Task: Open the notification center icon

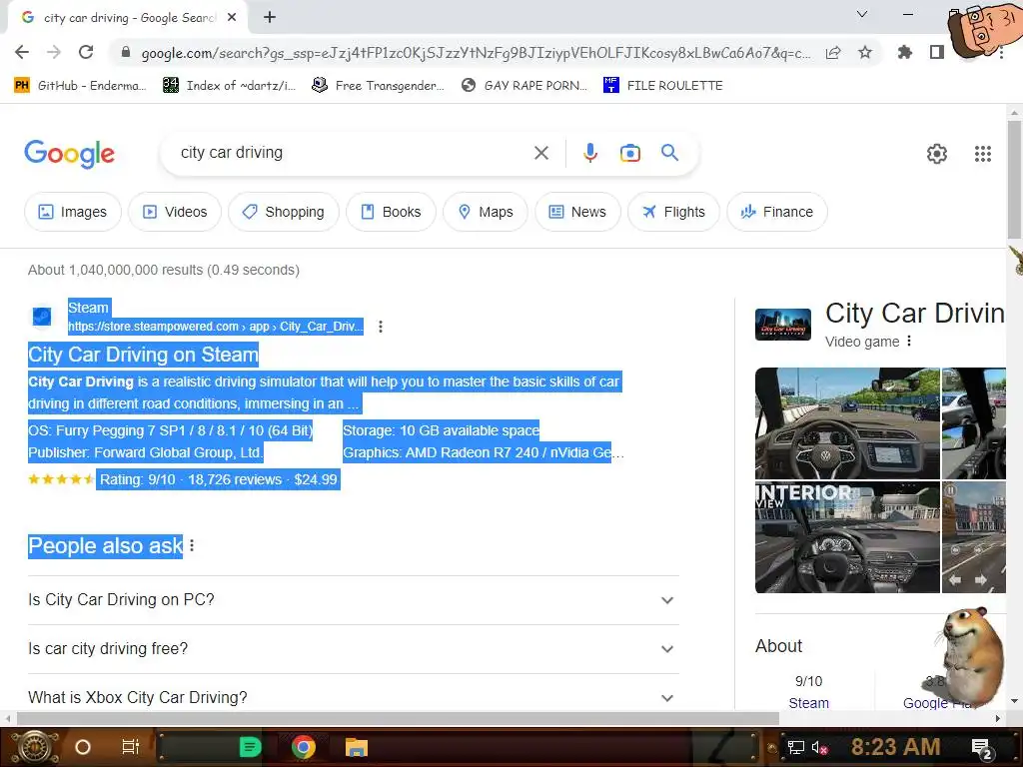Action: (982, 748)
